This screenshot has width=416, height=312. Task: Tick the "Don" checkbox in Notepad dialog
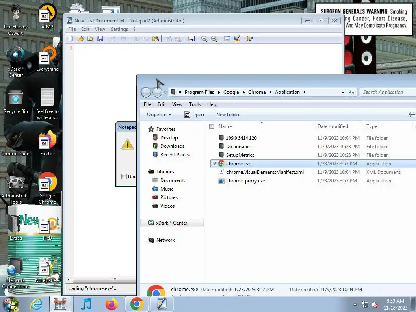click(x=124, y=177)
